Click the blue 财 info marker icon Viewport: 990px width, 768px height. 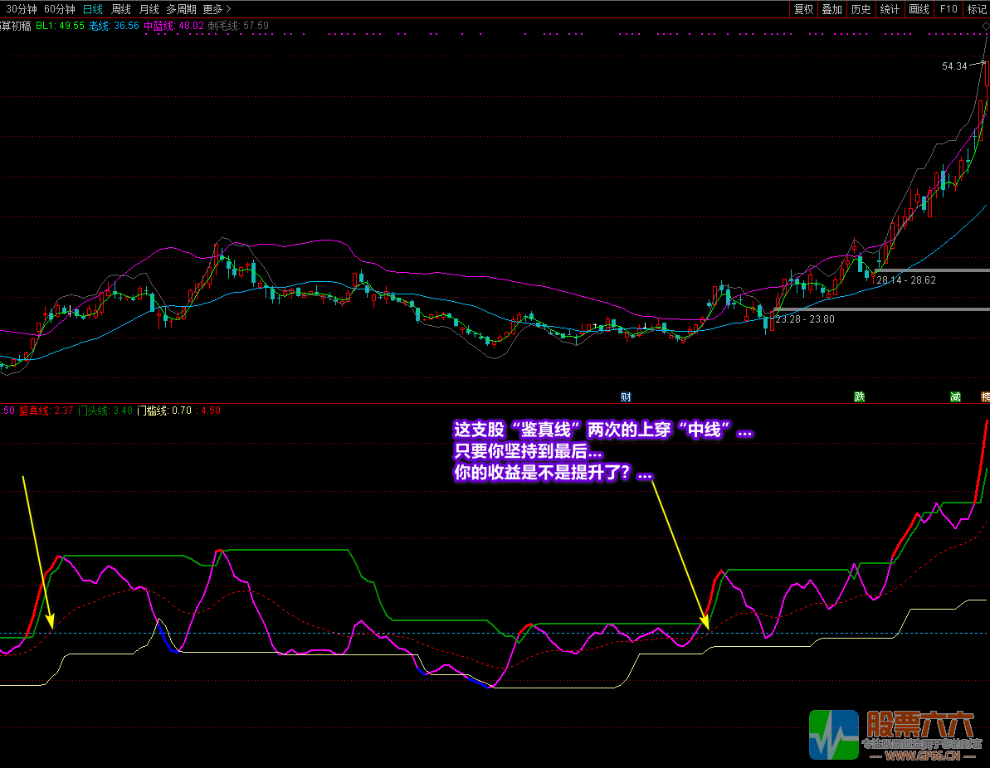pyautogui.click(x=626, y=397)
